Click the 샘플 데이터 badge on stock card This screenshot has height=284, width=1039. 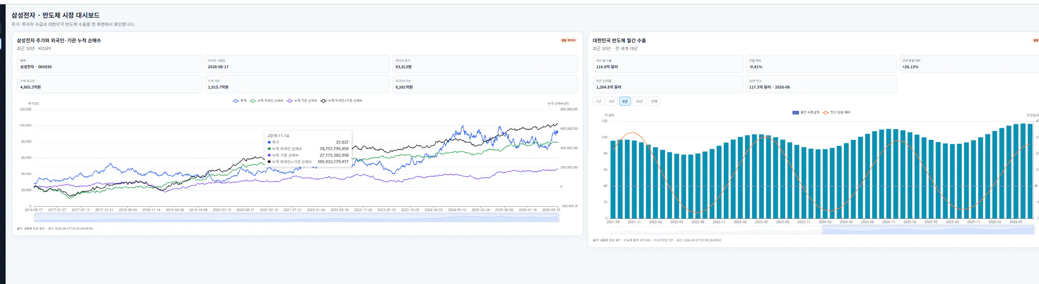569,40
